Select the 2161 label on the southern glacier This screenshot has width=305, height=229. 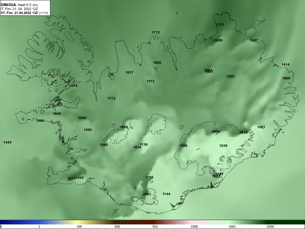(147, 194)
